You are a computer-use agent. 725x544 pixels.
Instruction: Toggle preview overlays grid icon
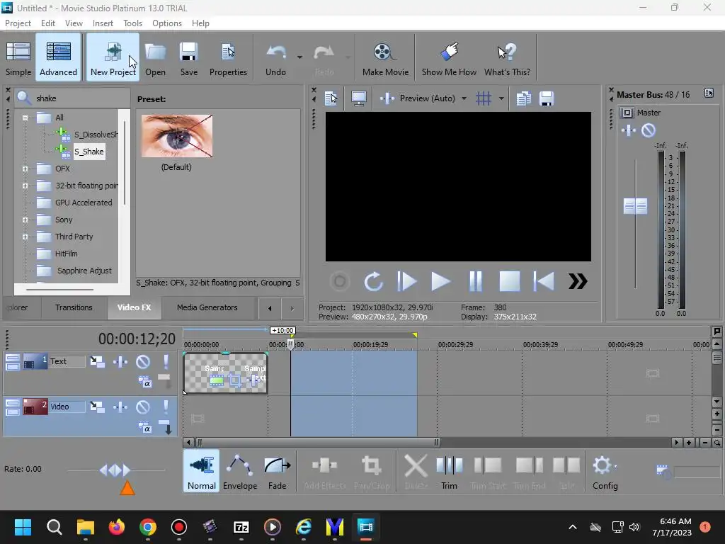coord(484,98)
